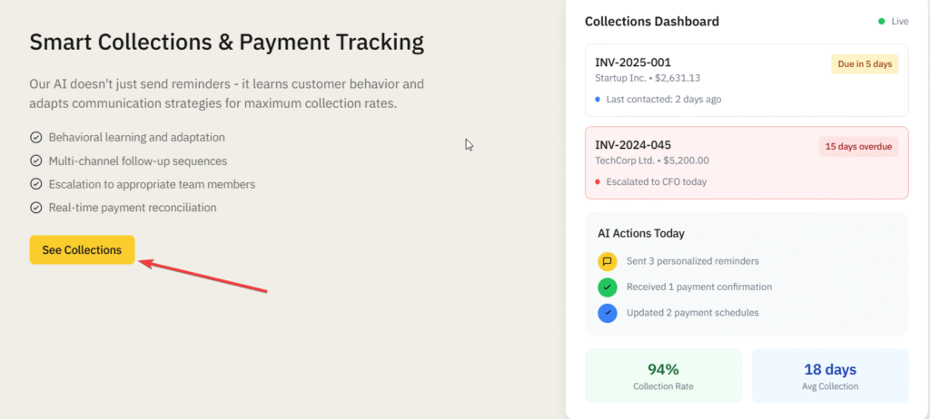
Task: Click the green payment confirmation check icon
Action: tap(607, 287)
